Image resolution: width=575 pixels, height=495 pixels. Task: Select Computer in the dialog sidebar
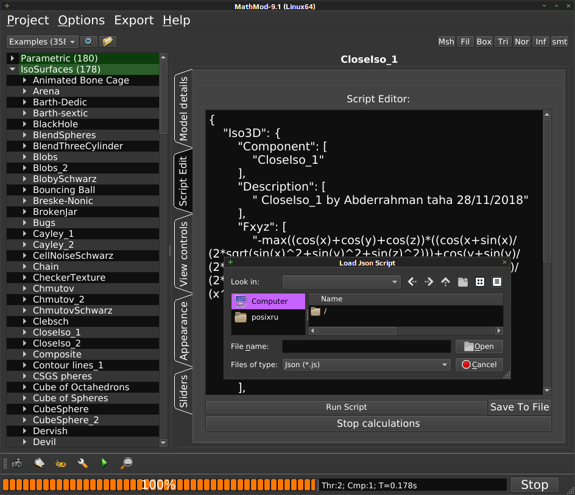tap(268, 301)
